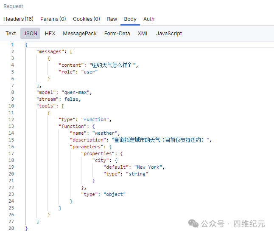Click the closing bracket on line 27

coord(38,221)
